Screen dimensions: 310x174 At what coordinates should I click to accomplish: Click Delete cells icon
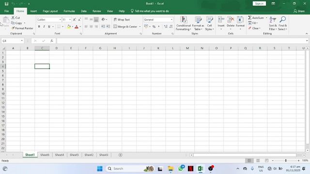click(x=231, y=20)
